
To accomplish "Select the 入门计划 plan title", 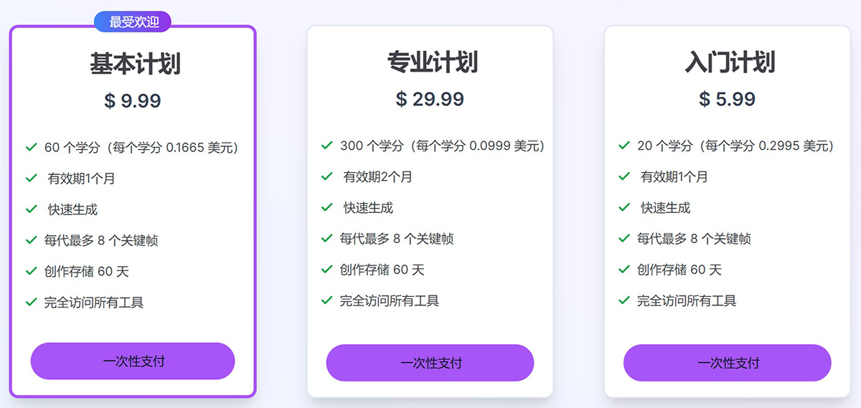I will [729, 62].
